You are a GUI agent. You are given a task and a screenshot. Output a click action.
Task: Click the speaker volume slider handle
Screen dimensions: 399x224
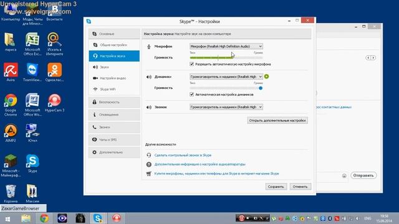(261, 88)
